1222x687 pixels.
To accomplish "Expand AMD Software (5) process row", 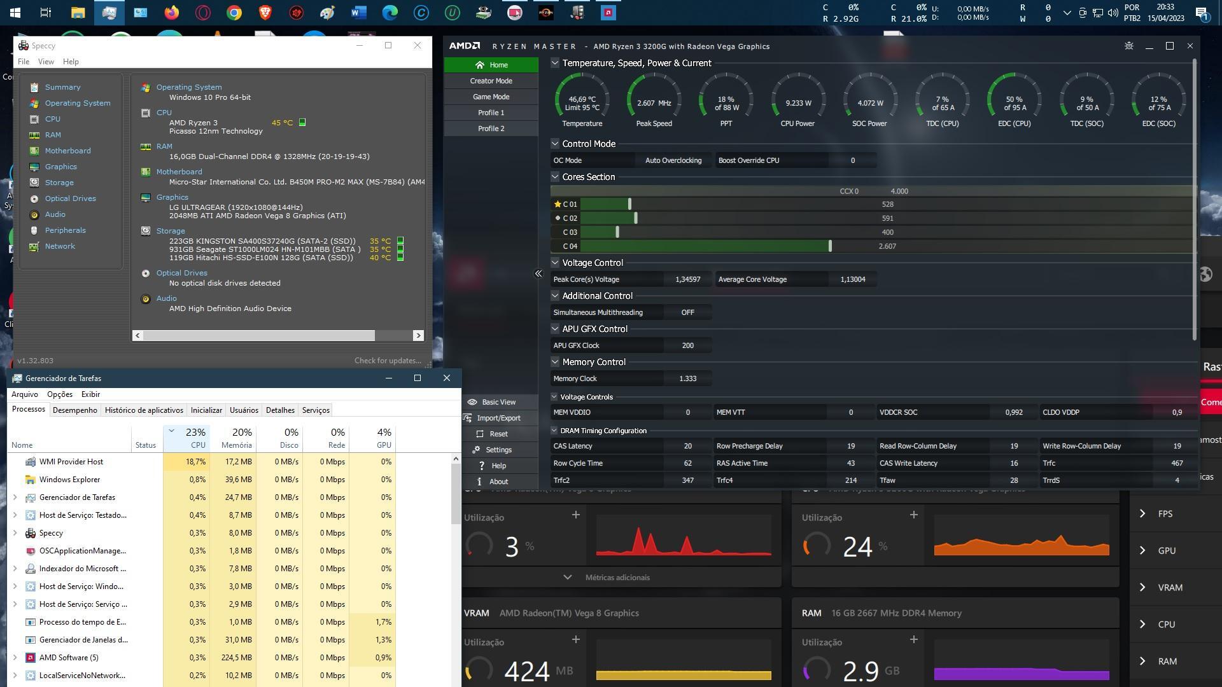I will pos(15,658).
